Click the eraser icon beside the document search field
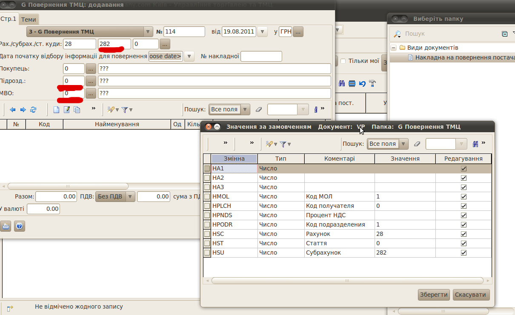 click(259, 110)
